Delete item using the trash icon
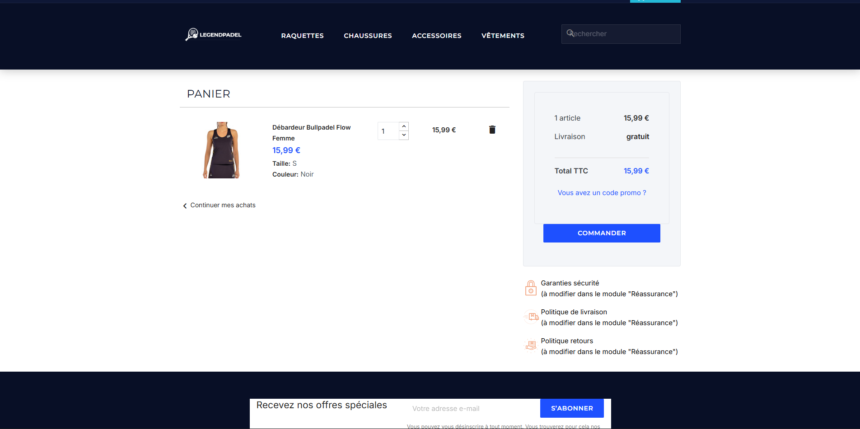Image resolution: width=860 pixels, height=429 pixels. pyautogui.click(x=492, y=130)
